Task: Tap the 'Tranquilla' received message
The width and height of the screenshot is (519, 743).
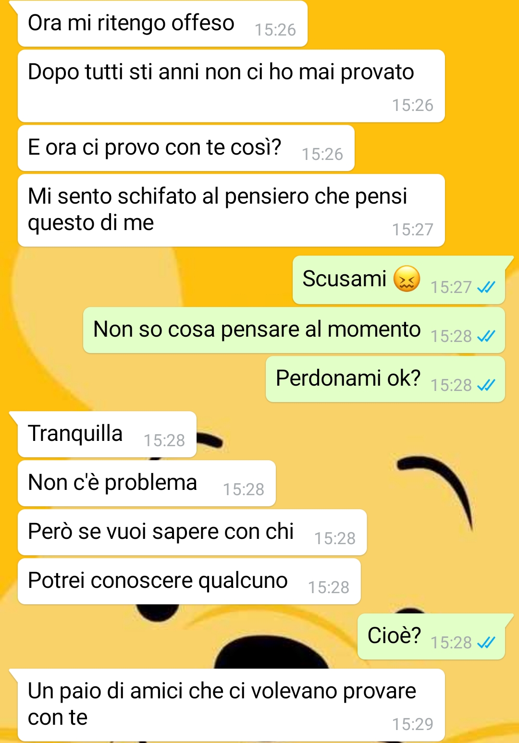Action: click(107, 435)
